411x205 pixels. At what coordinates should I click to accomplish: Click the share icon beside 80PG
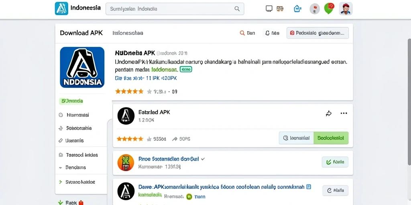(175, 139)
